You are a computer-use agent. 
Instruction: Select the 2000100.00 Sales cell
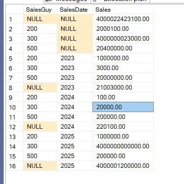tap(123, 29)
